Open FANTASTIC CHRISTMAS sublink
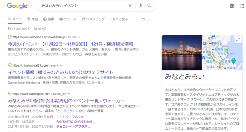This screenshot has width=246, height=132. pyautogui.click(x=76, y=122)
